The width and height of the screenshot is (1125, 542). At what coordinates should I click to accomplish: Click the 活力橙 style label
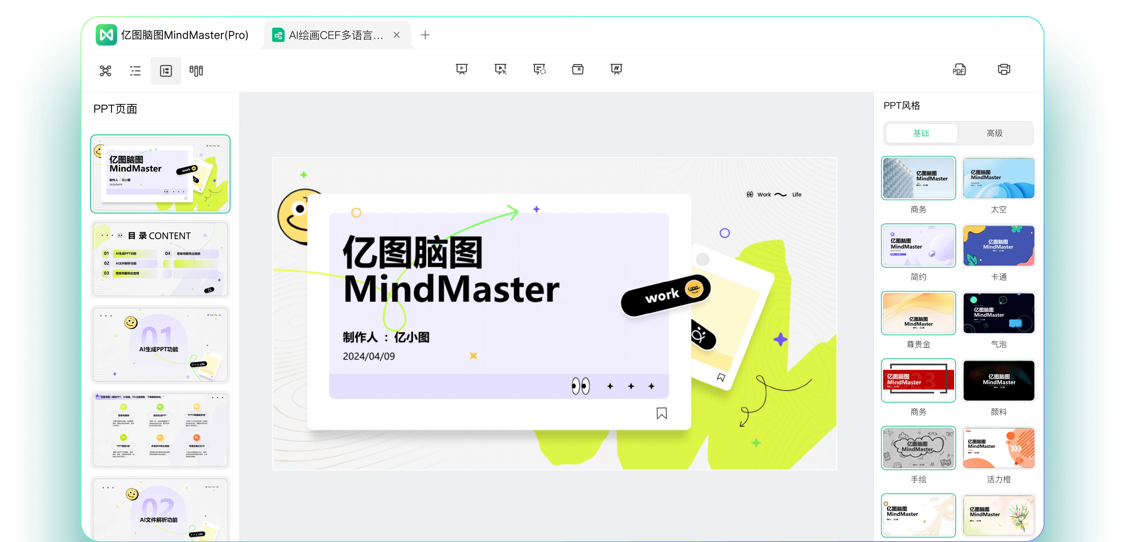tap(998, 479)
